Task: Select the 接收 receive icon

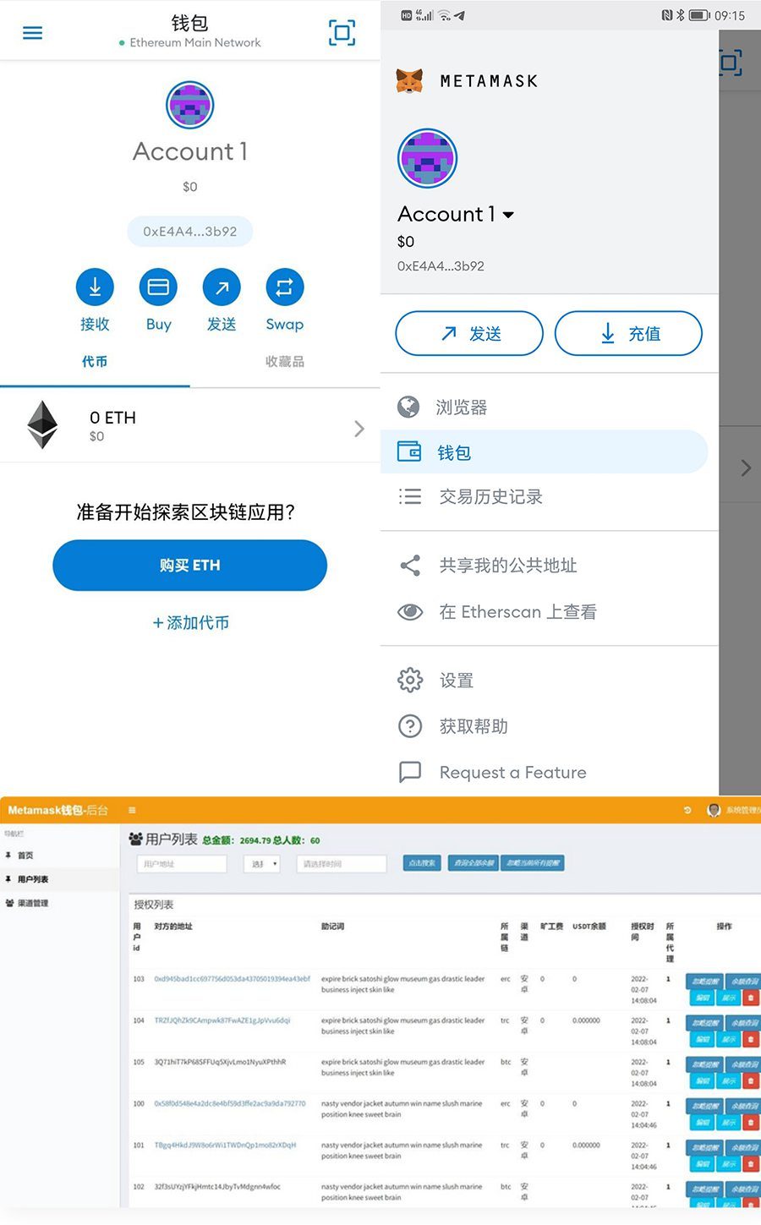Action: [95, 287]
